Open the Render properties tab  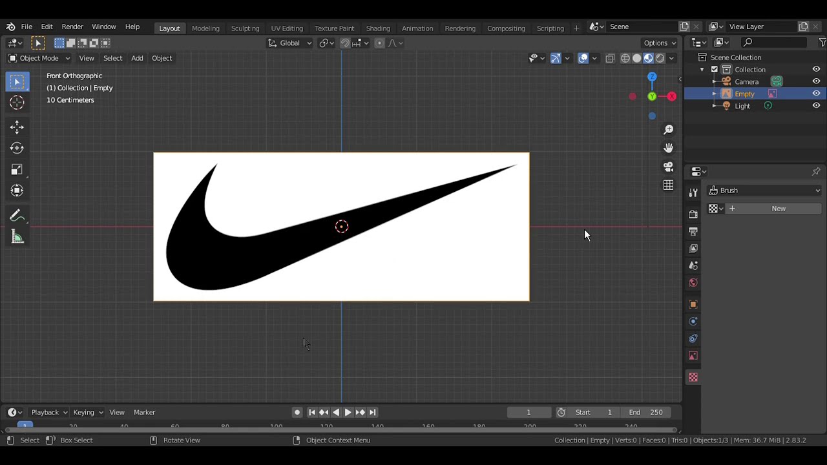point(693,214)
